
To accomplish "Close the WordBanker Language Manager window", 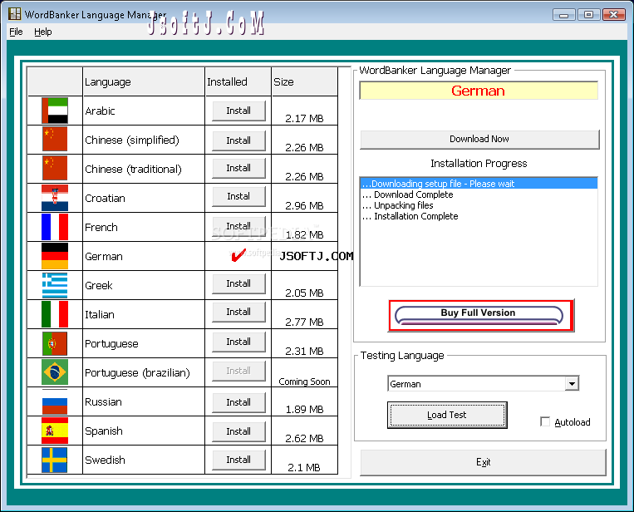I will [x=614, y=15].
